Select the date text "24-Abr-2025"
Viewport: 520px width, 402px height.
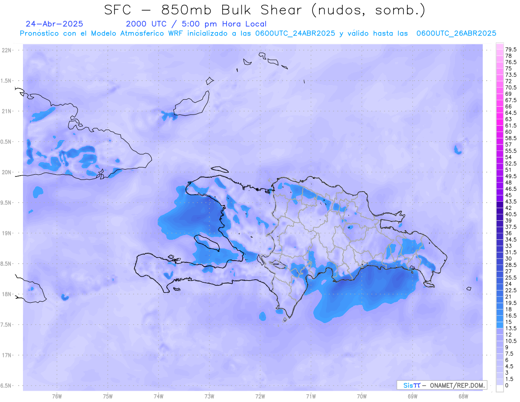[x=55, y=24]
